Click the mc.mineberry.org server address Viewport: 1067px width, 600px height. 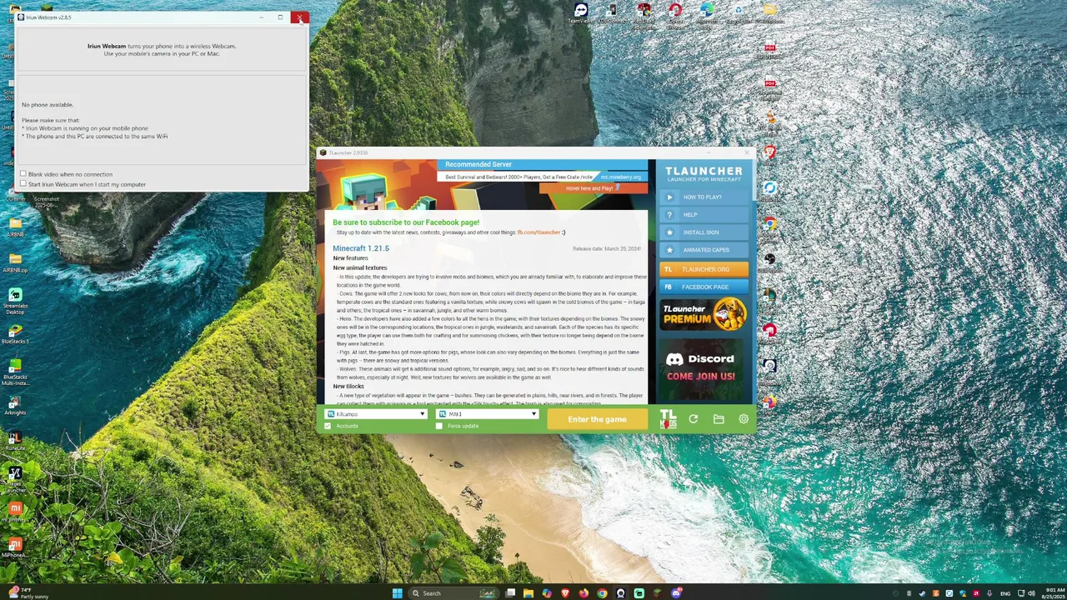[x=621, y=177]
